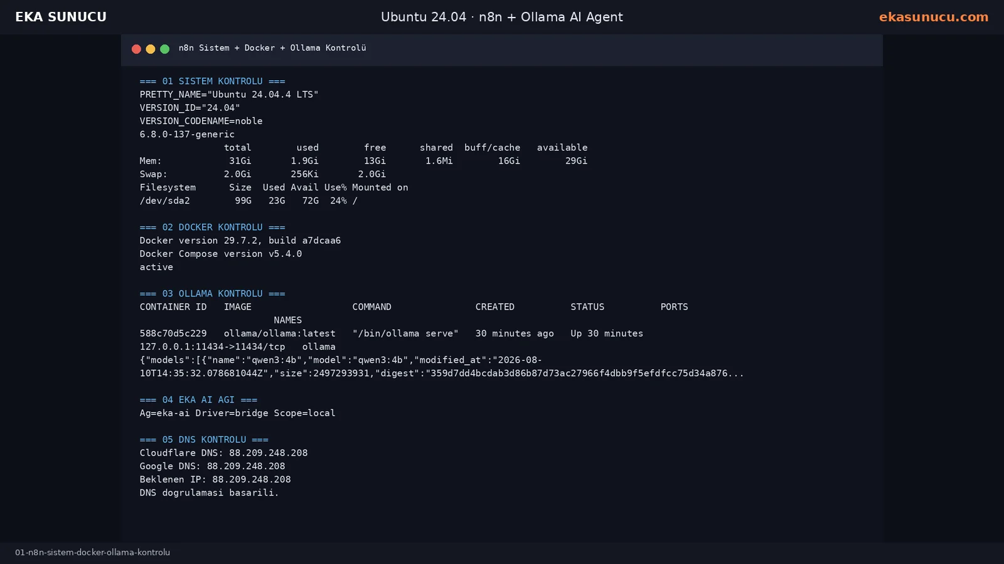Click the footer caption 01-n8n-sistem-docker-ollama-kontrolu
This screenshot has height=564, width=1004.
tap(92, 552)
